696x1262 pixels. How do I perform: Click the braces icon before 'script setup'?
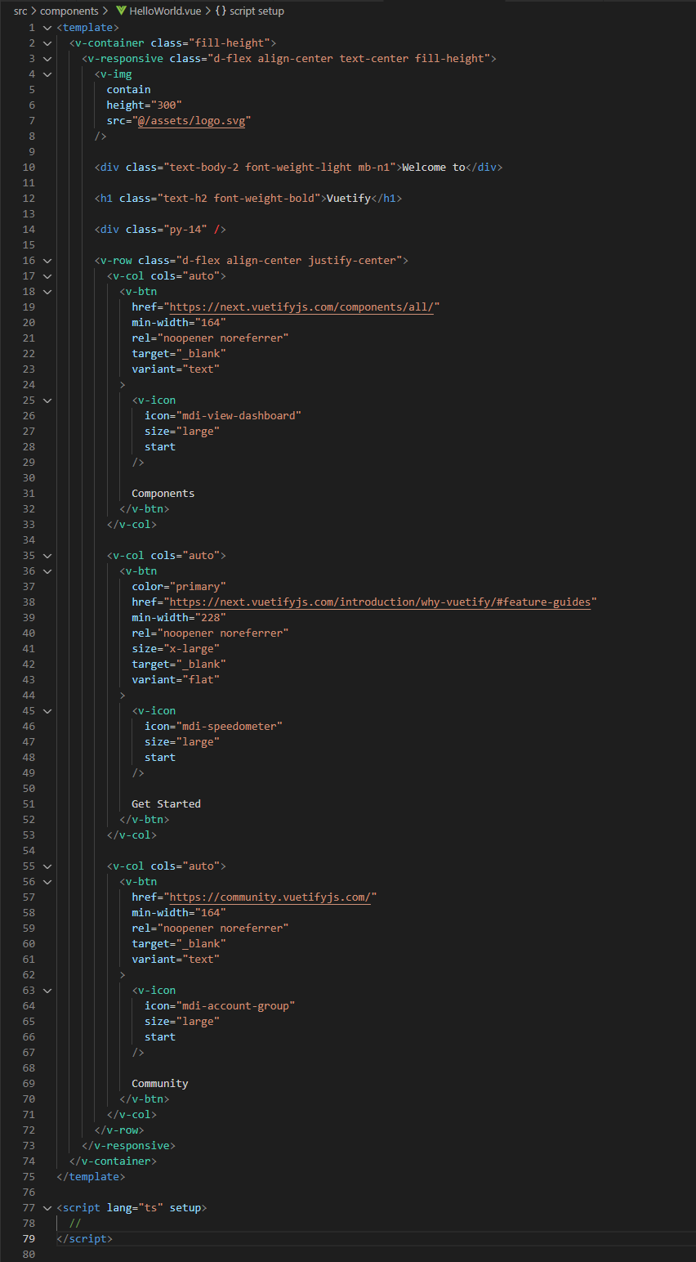pos(221,11)
